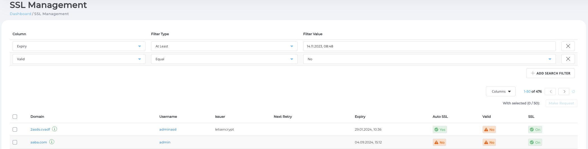This screenshot has height=149, width=588.
Task: Go to the next page of results
Action: [x=564, y=92]
